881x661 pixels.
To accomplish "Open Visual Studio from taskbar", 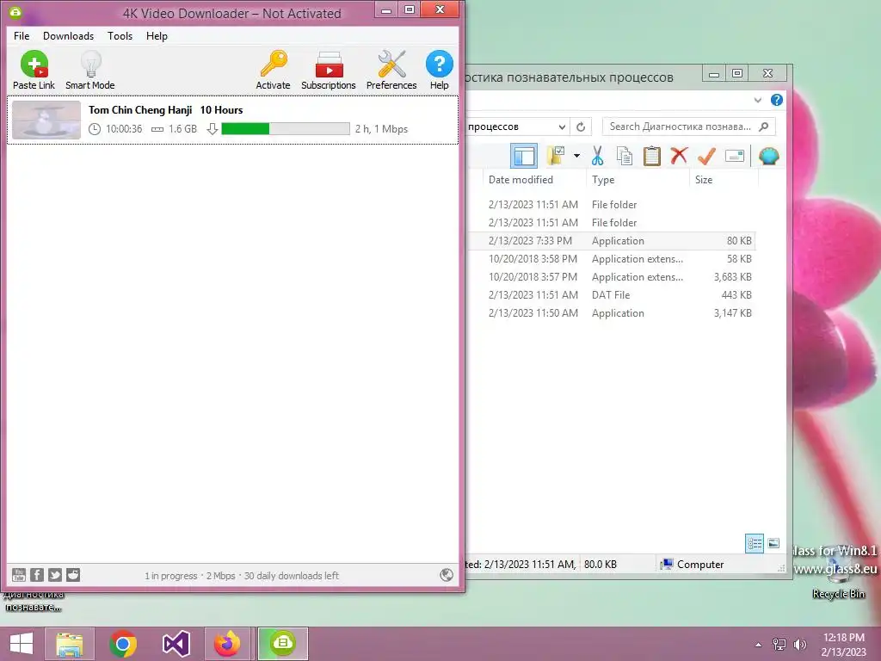I will (x=176, y=644).
